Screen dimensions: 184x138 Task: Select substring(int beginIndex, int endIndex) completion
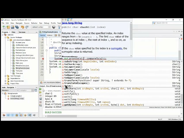(122, 62)
